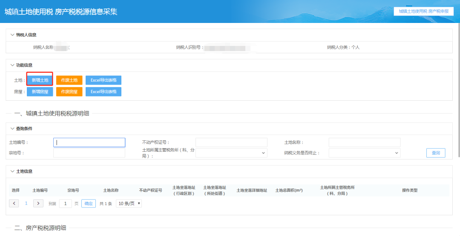Click the 查询 search button
The width and height of the screenshot is (460, 236).
point(436,153)
